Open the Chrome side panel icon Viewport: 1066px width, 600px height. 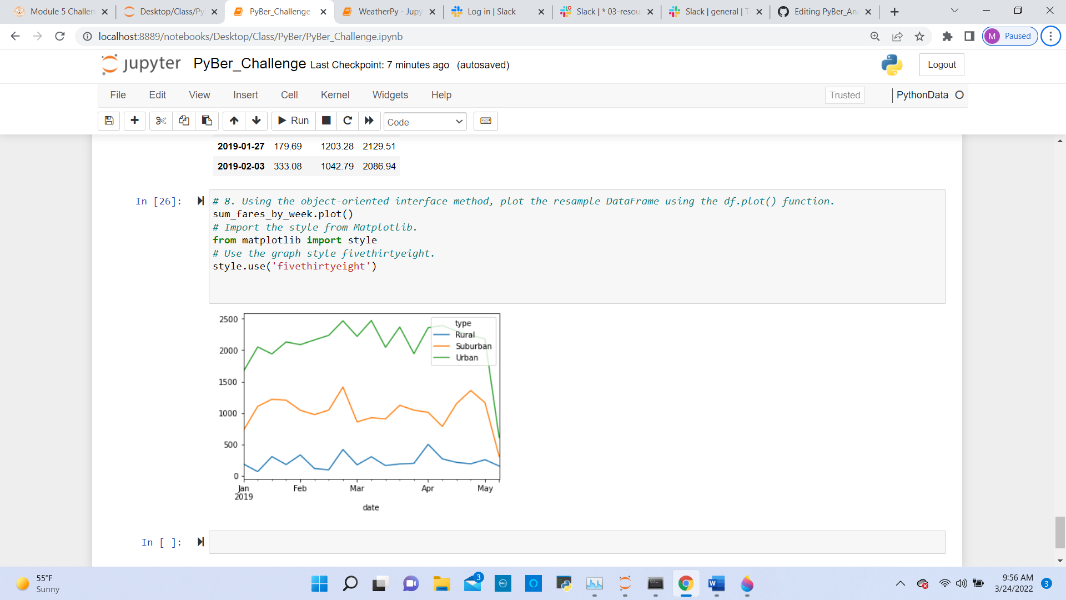coord(969,36)
